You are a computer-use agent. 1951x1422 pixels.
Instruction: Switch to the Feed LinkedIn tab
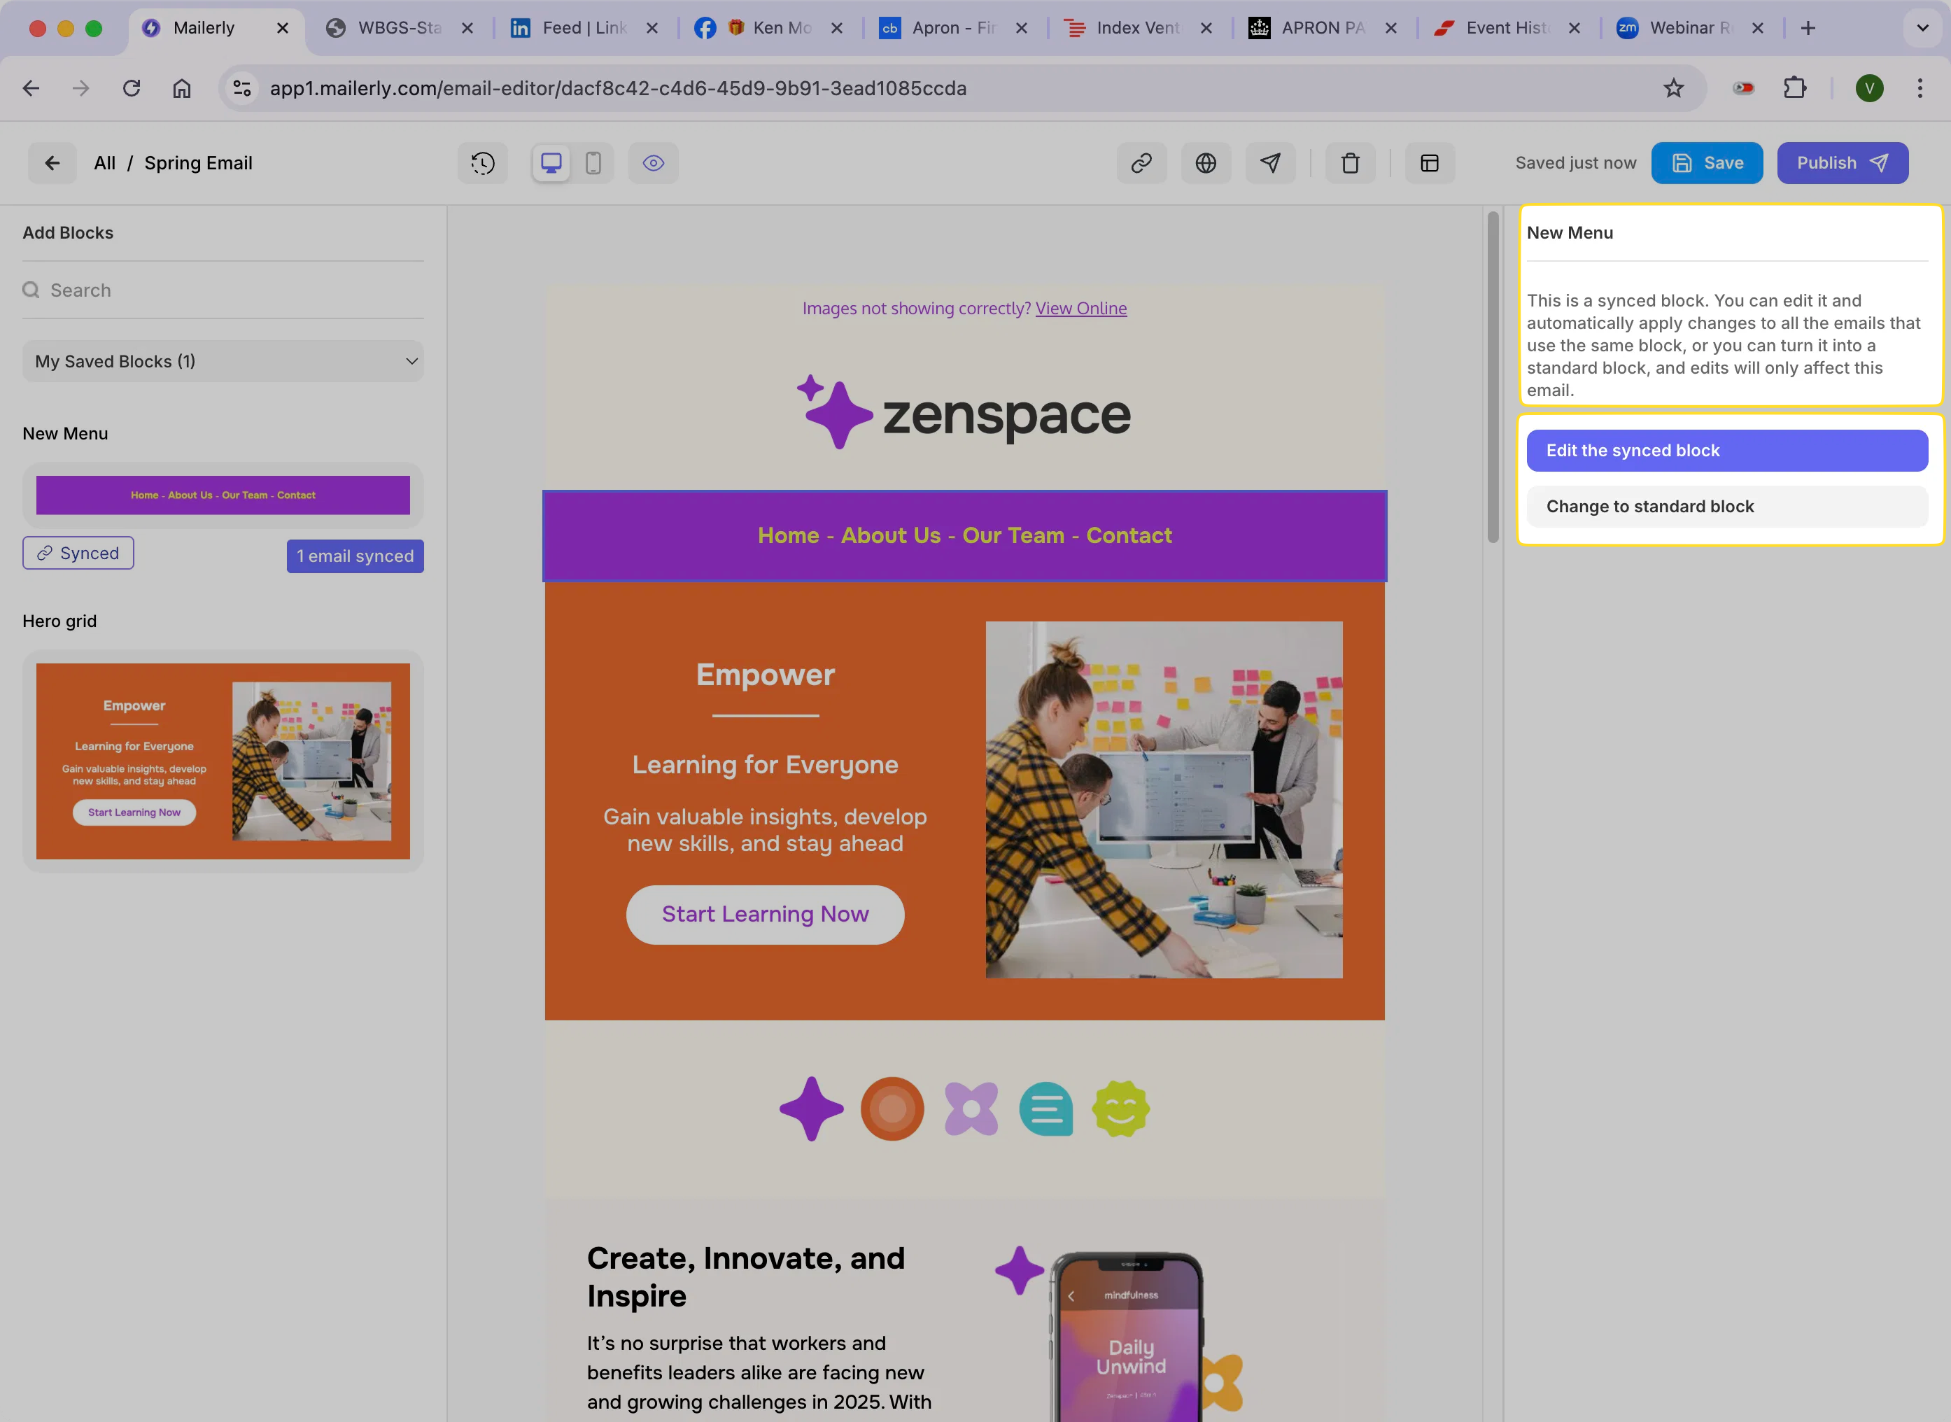tap(572, 27)
